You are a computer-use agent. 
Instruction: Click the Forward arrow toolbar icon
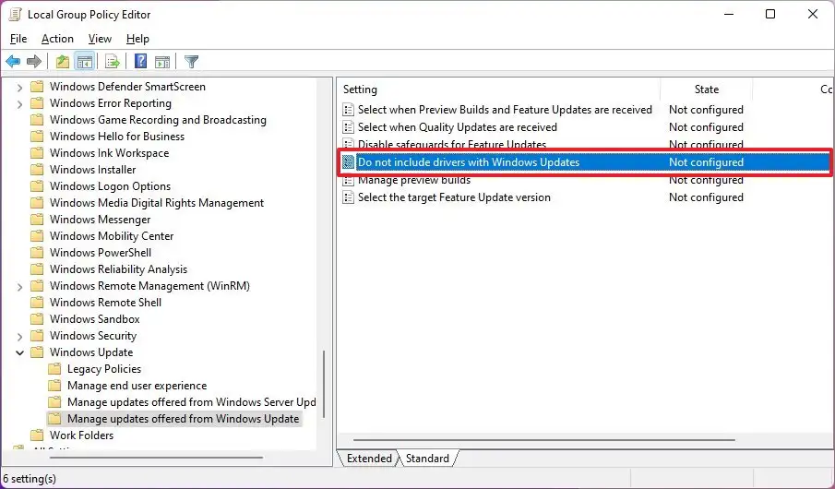click(34, 62)
